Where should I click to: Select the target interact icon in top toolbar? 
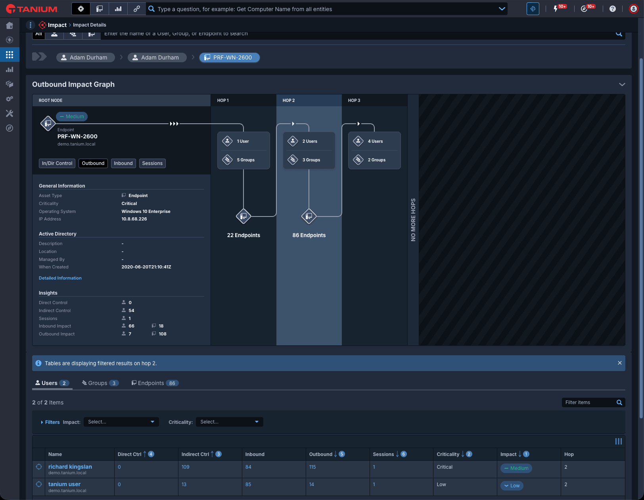click(81, 9)
